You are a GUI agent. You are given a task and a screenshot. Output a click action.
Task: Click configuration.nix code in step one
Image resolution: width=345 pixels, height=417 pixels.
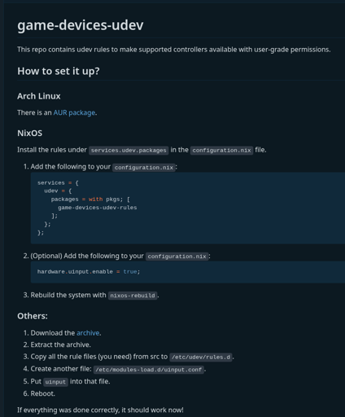[x=144, y=168]
